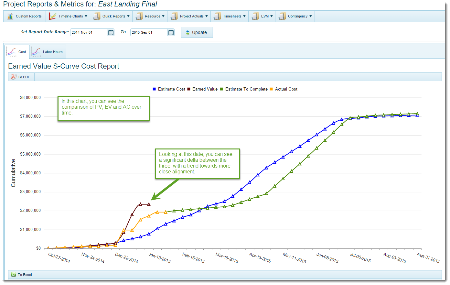Switch to the Cost tab

click(x=17, y=52)
